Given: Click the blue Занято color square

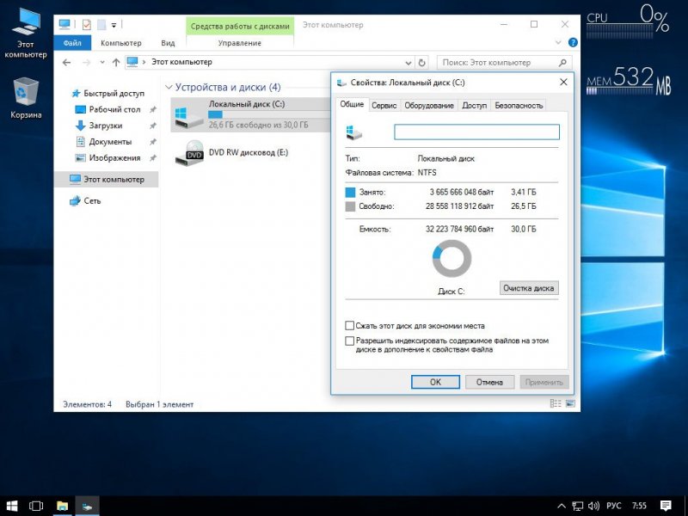Looking at the screenshot, I should pyautogui.click(x=350, y=192).
